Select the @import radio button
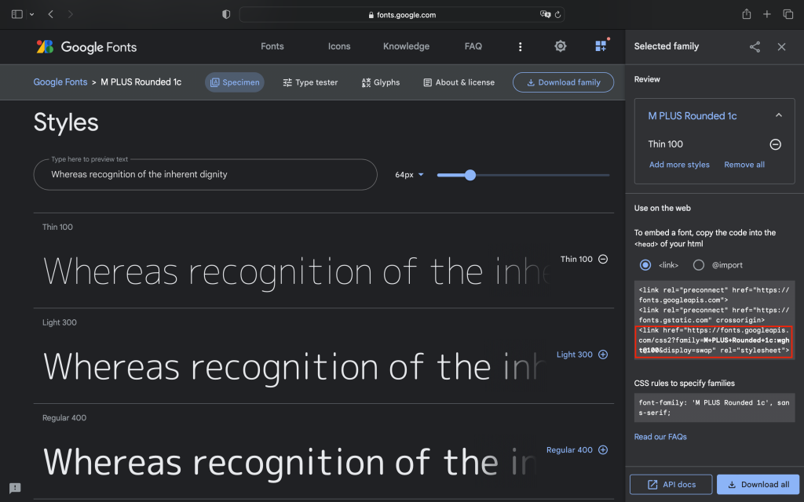This screenshot has width=804, height=502. tap(698, 265)
